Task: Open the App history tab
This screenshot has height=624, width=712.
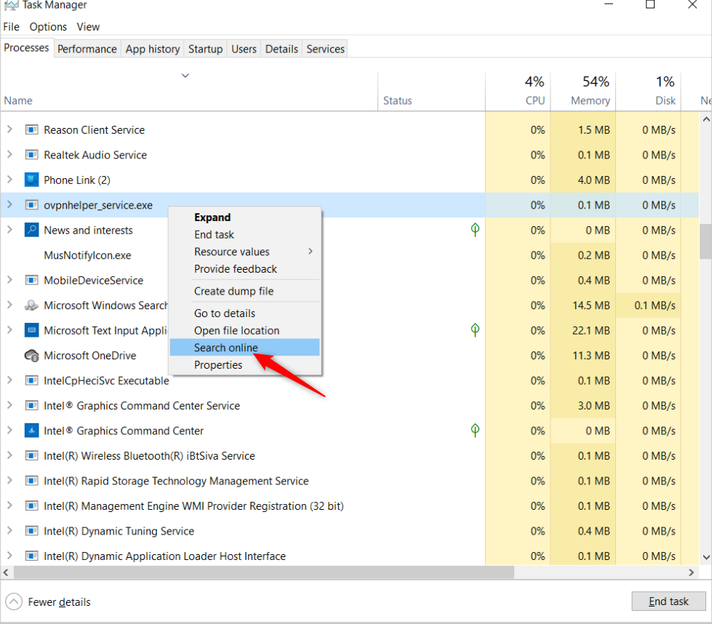Action: pos(153,49)
